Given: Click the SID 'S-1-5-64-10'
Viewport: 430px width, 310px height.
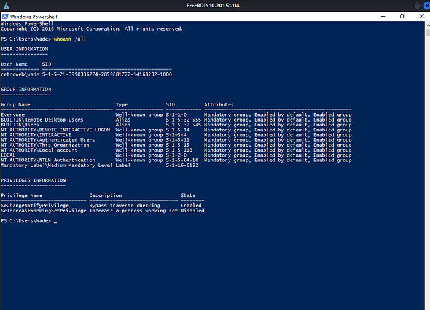Looking at the screenshot, I should tap(182, 160).
